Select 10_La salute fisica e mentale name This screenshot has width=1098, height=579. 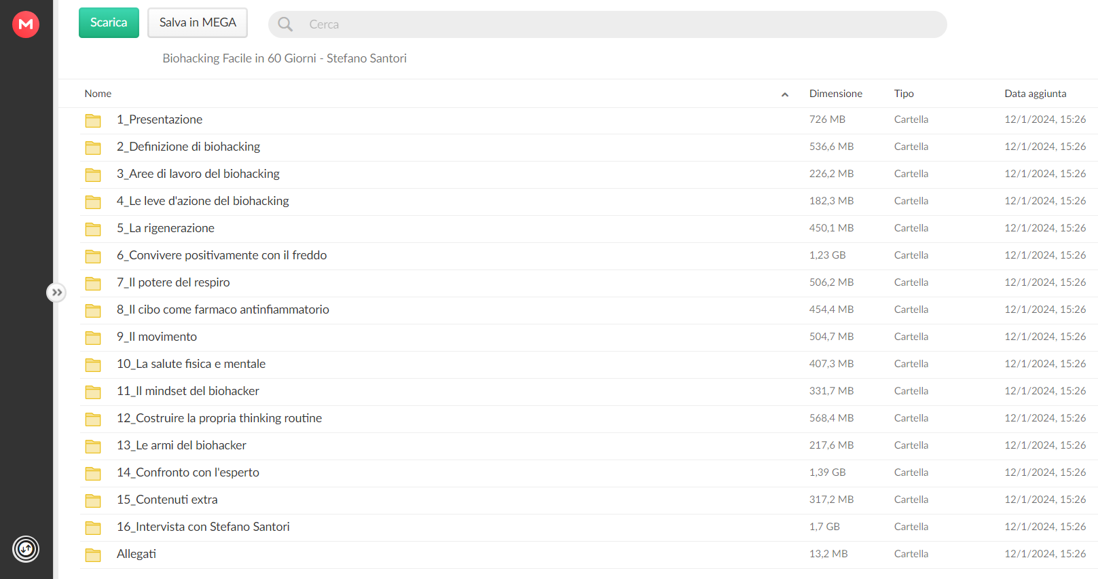tap(191, 364)
